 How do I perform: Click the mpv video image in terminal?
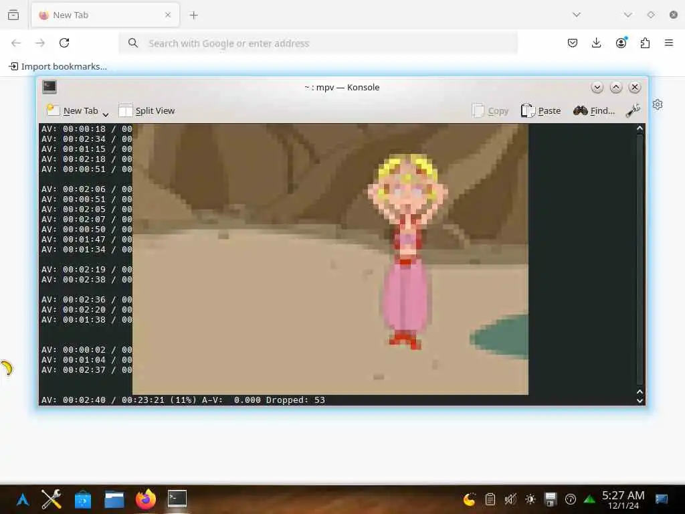point(330,259)
